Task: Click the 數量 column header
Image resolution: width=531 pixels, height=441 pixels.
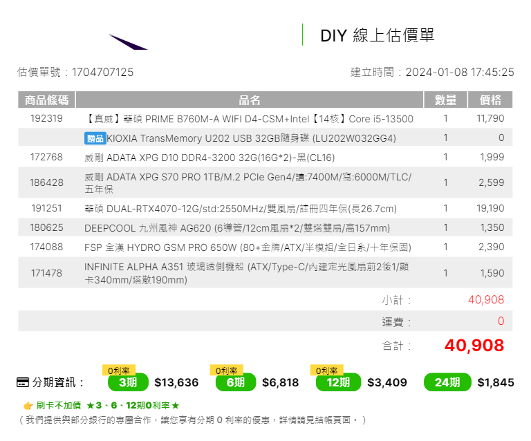Action: (x=445, y=100)
